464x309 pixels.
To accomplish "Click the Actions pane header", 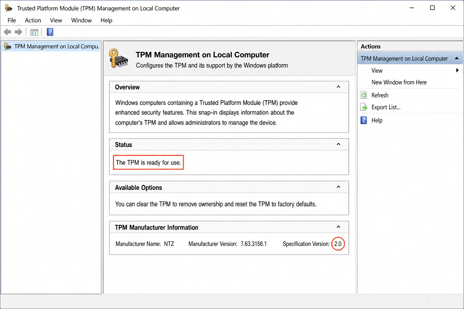I will pyautogui.click(x=410, y=46).
